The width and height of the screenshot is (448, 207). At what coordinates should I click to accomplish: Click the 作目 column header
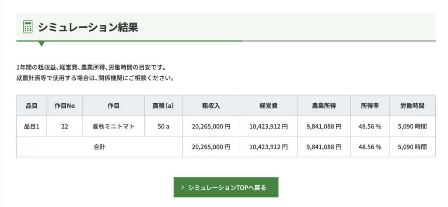point(113,105)
